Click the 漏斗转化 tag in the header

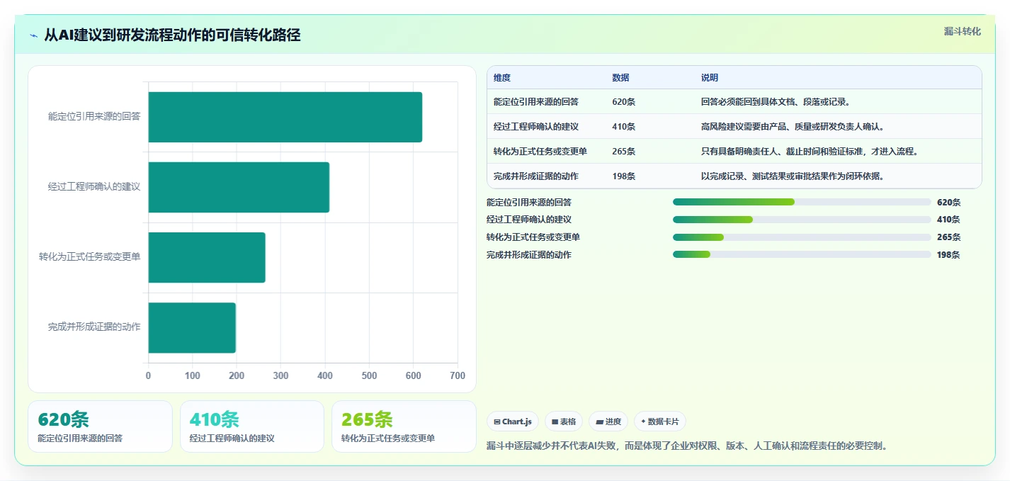(x=962, y=31)
